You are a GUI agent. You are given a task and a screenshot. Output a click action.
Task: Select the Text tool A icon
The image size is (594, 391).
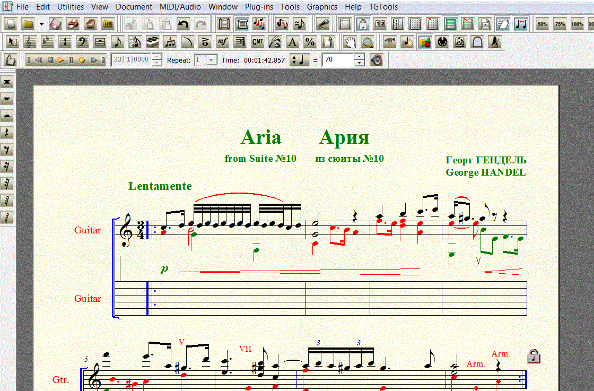click(292, 42)
